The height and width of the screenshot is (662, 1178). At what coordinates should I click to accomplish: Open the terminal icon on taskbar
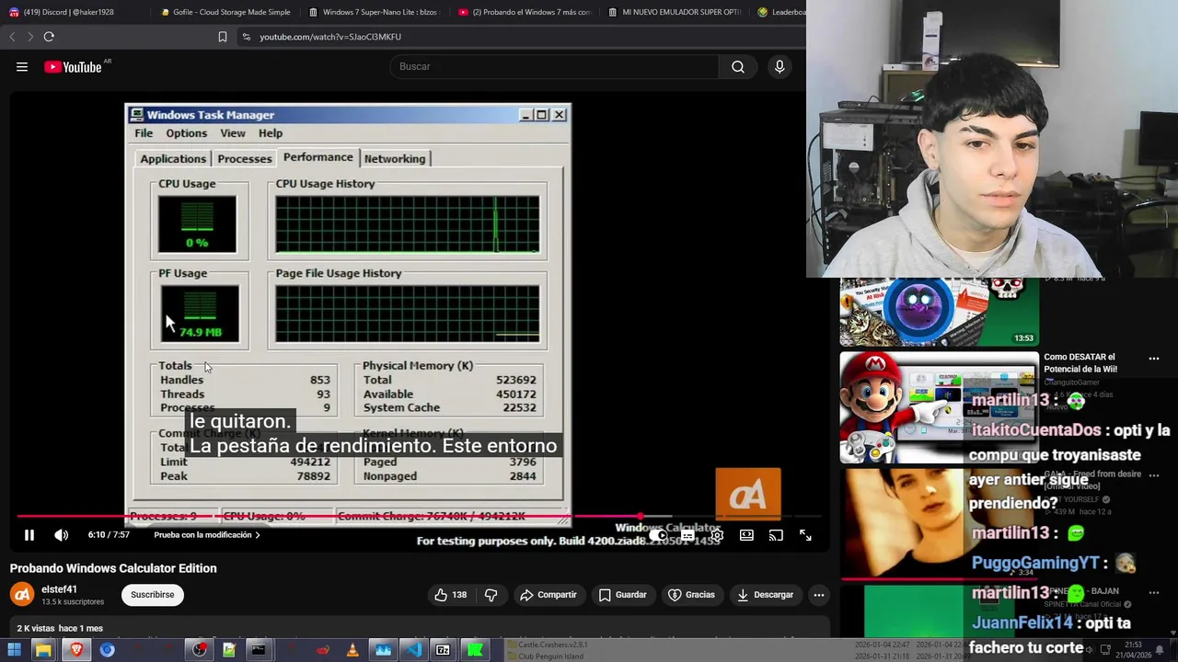tap(259, 650)
